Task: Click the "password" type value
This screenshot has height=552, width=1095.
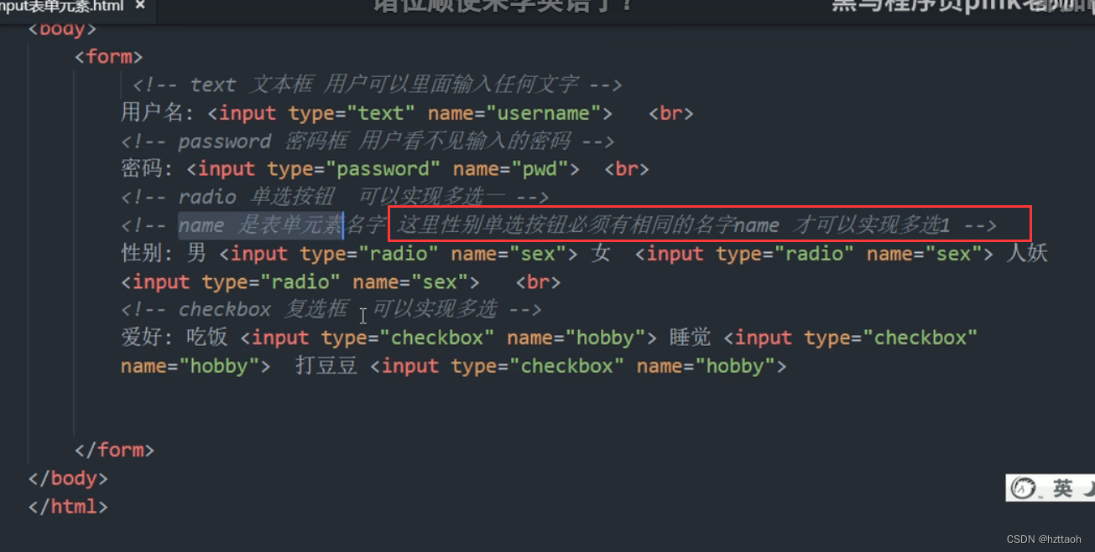Action: pos(382,169)
